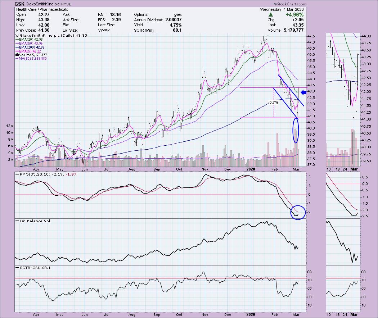Click the 47.5 price axis label
Screen dimensions: 378x318
click(311, 36)
